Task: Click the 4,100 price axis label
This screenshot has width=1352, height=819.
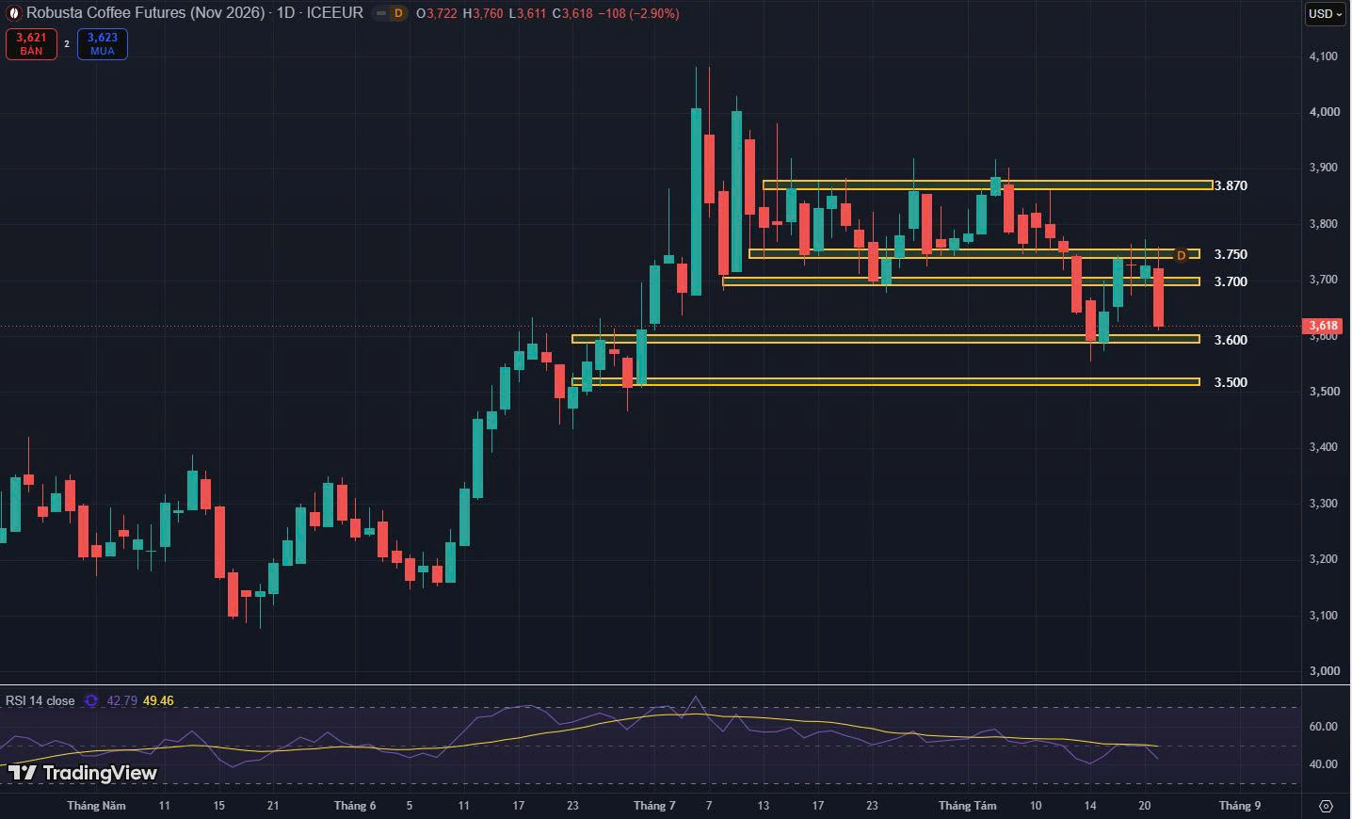Action: pyautogui.click(x=1324, y=56)
